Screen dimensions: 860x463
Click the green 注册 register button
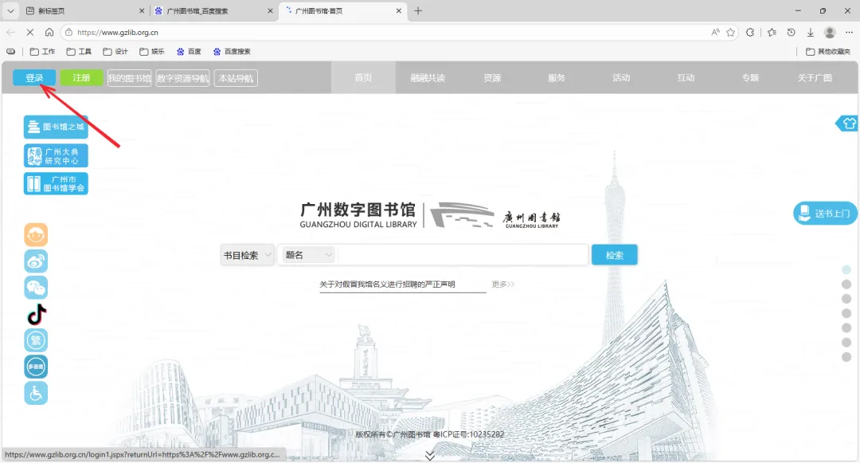(x=81, y=78)
